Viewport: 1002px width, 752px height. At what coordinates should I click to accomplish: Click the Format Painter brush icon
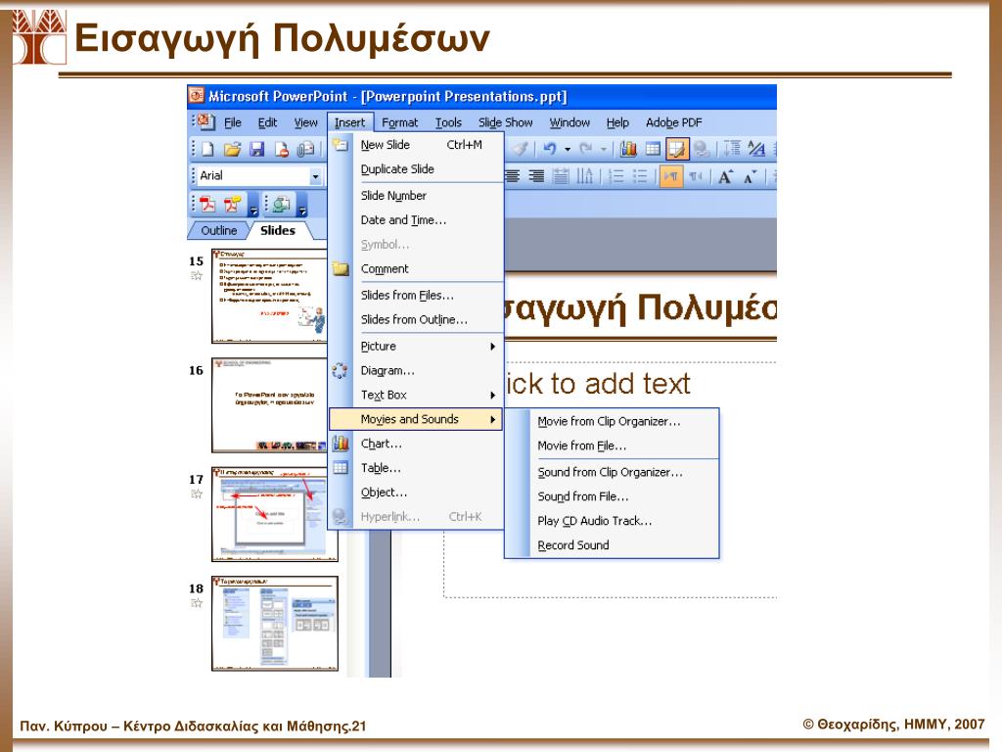click(x=521, y=149)
